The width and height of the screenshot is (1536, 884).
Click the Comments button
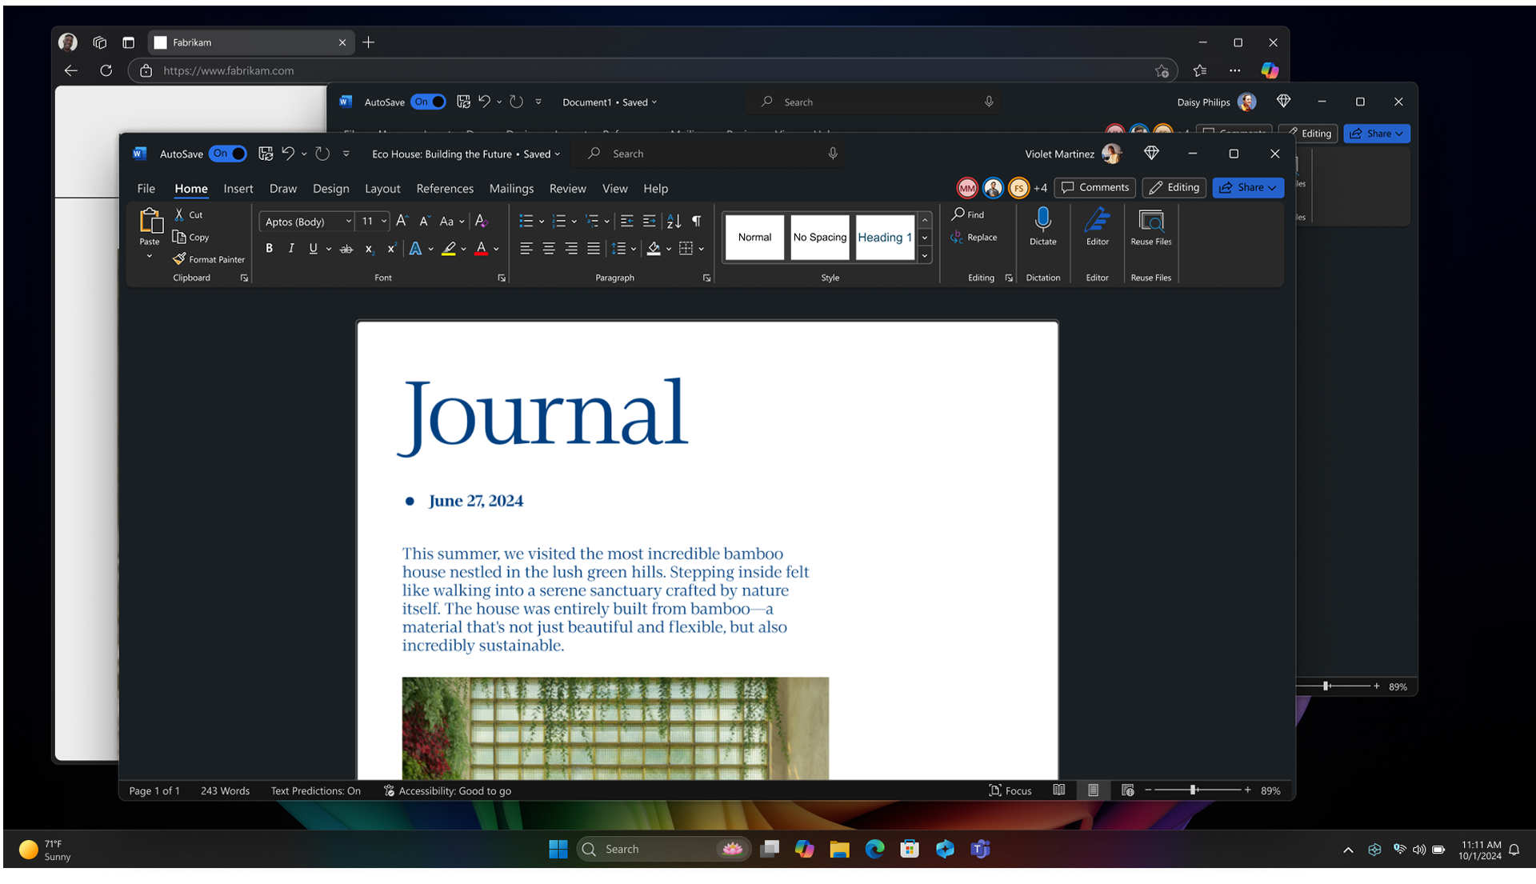click(x=1094, y=187)
